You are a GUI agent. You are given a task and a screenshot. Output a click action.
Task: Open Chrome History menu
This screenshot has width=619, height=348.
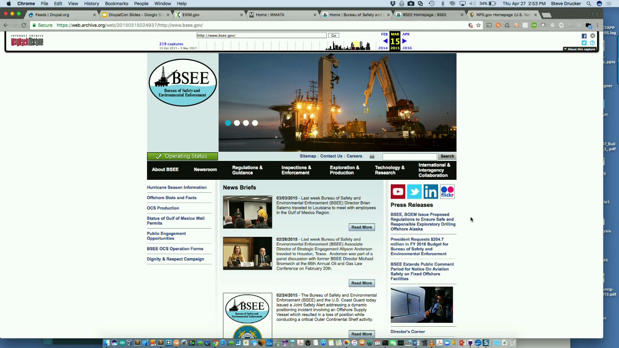[91, 3]
